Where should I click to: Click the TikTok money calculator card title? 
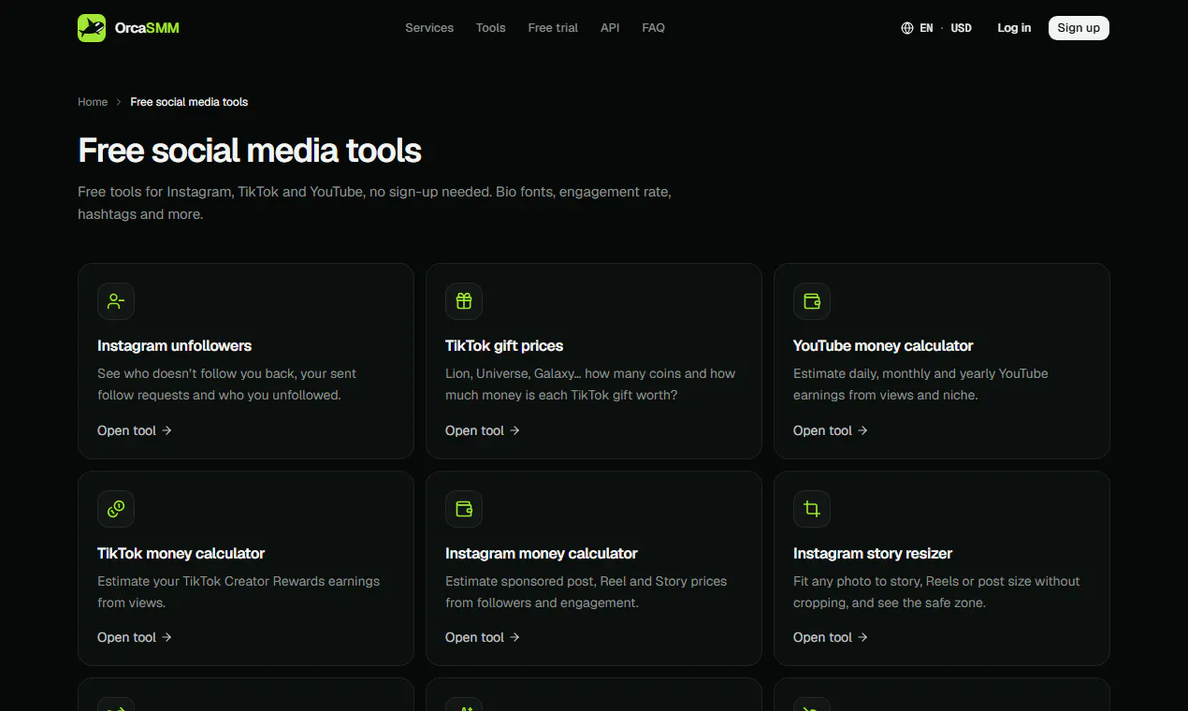click(181, 554)
